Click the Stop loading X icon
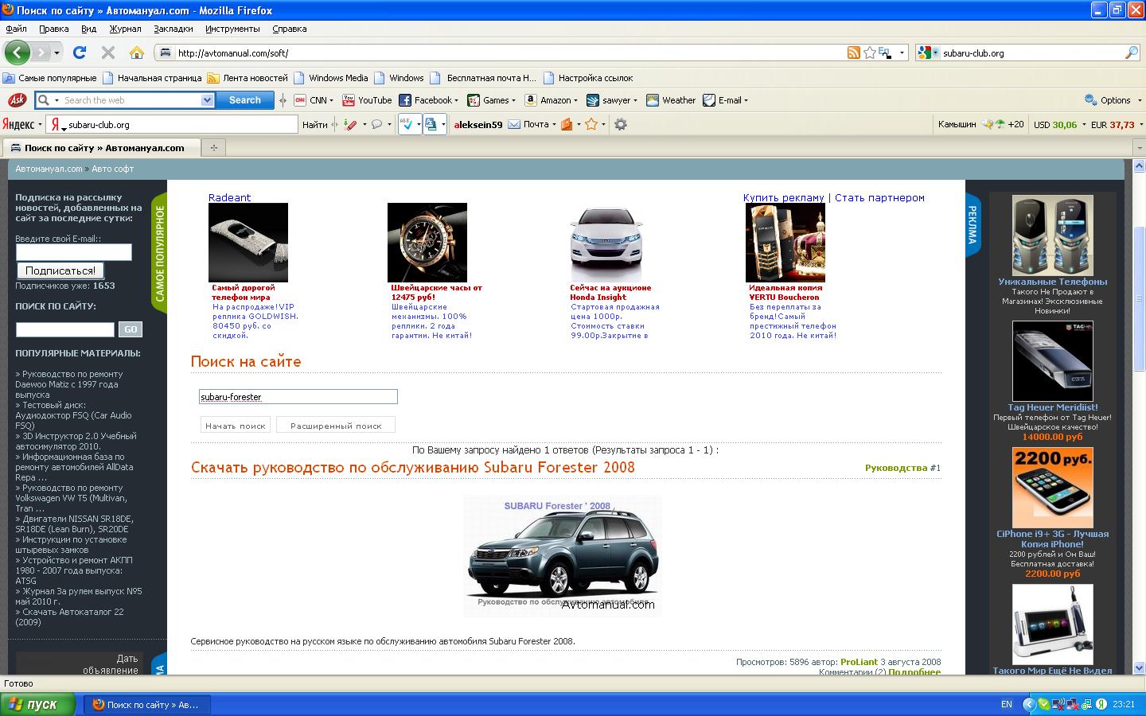Viewport: 1146px width, 716px height. tap(108, 53)
